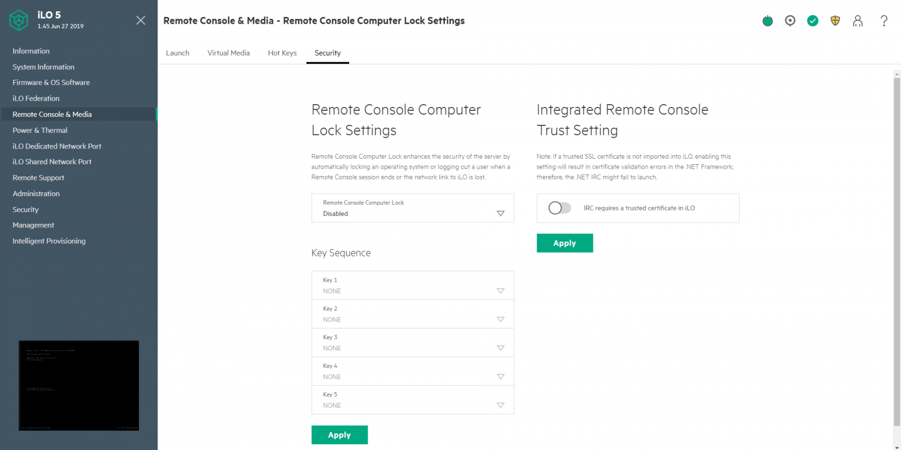This screenshot has height=450, width=901.
Task: Open the user account icon
Action: coord(858,21)
